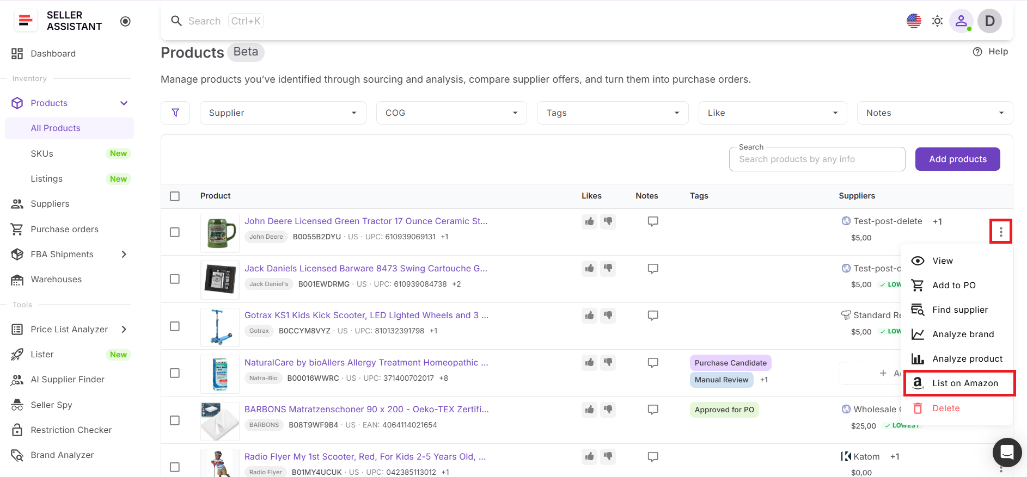Select Analyze product menu option

coord(957,359)
